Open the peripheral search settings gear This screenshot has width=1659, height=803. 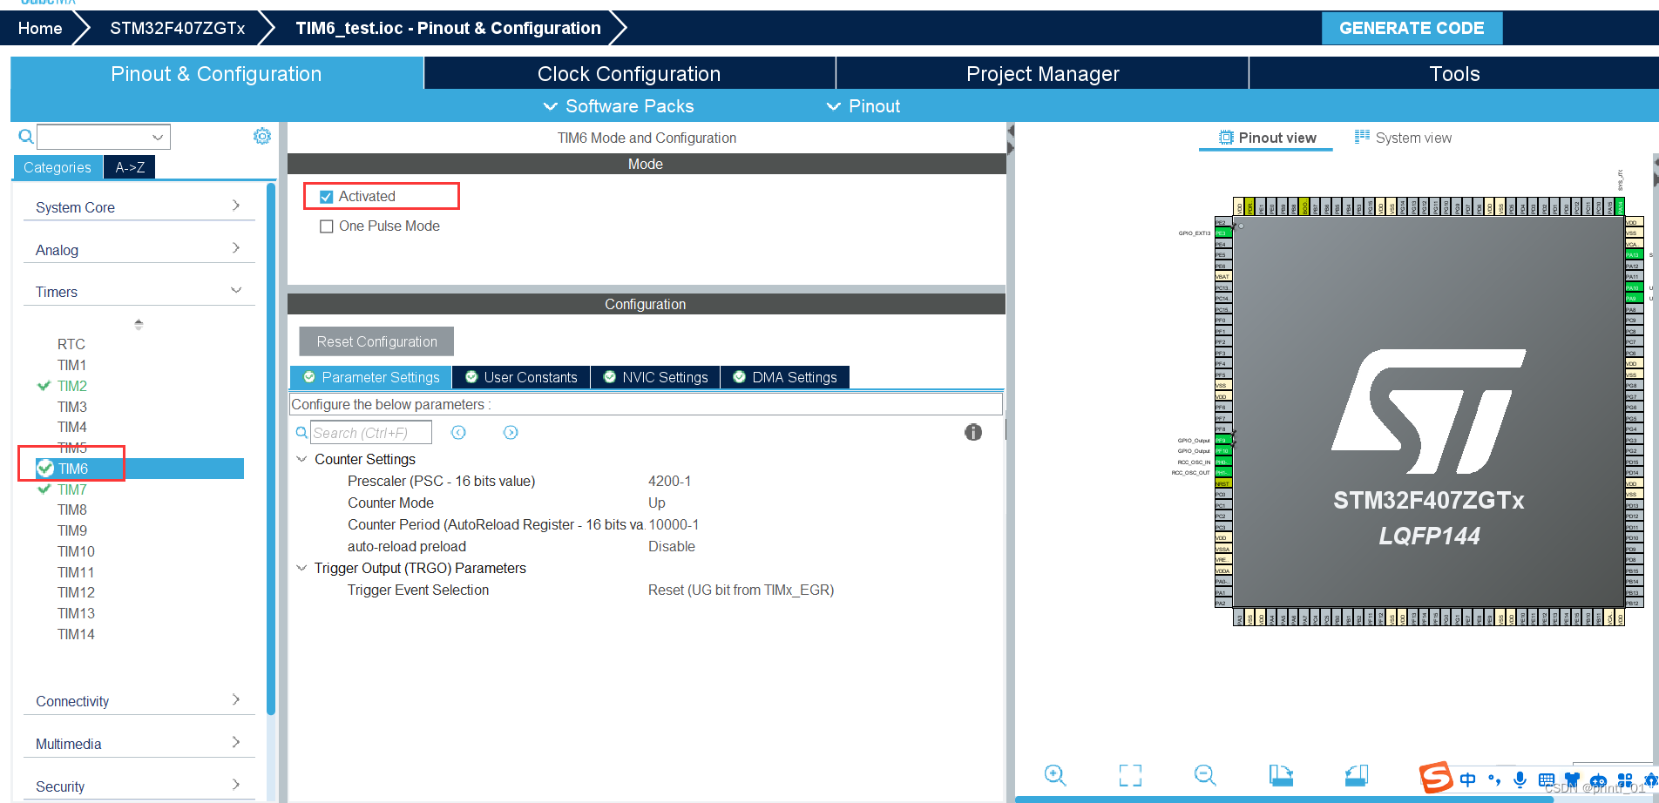pyautogui.click(x=262, y=136)
